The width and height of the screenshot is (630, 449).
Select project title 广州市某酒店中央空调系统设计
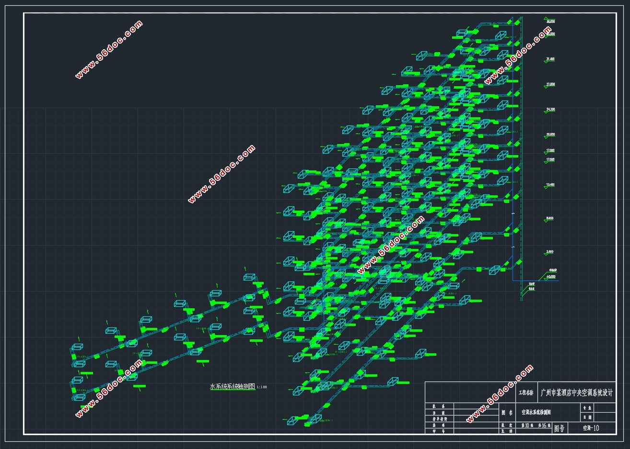(577, 393)
